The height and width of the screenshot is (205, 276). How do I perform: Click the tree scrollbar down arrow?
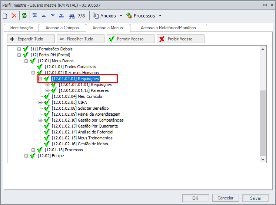pyautogui.click(x=263, y=159)
